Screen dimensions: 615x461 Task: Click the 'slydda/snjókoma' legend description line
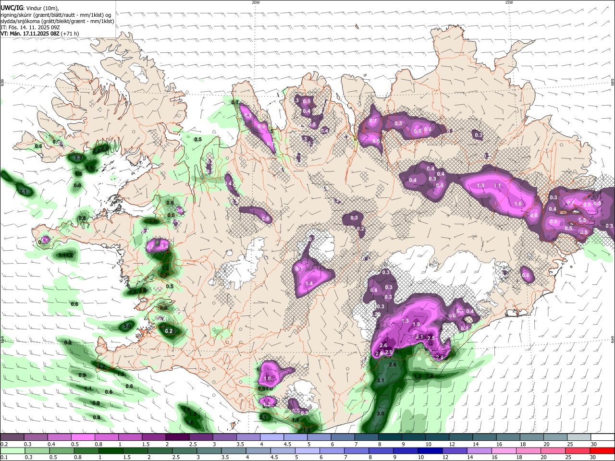(57, 21)
